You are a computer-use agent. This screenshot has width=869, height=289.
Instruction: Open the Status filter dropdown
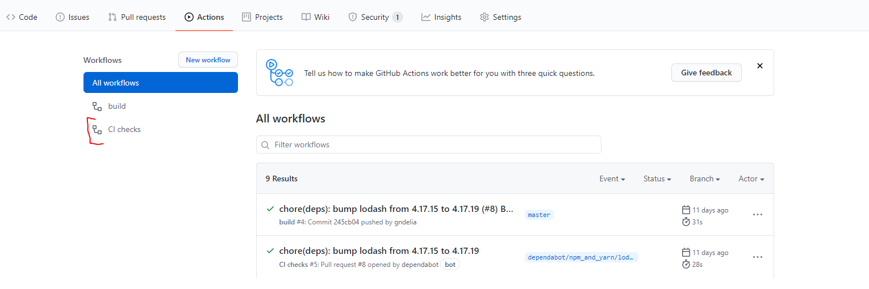[657, 178]
